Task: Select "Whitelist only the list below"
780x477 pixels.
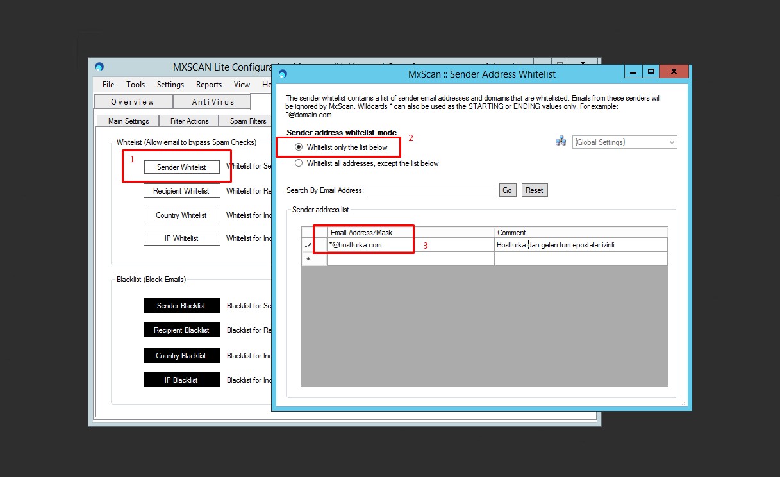Action: coord(299,147)
